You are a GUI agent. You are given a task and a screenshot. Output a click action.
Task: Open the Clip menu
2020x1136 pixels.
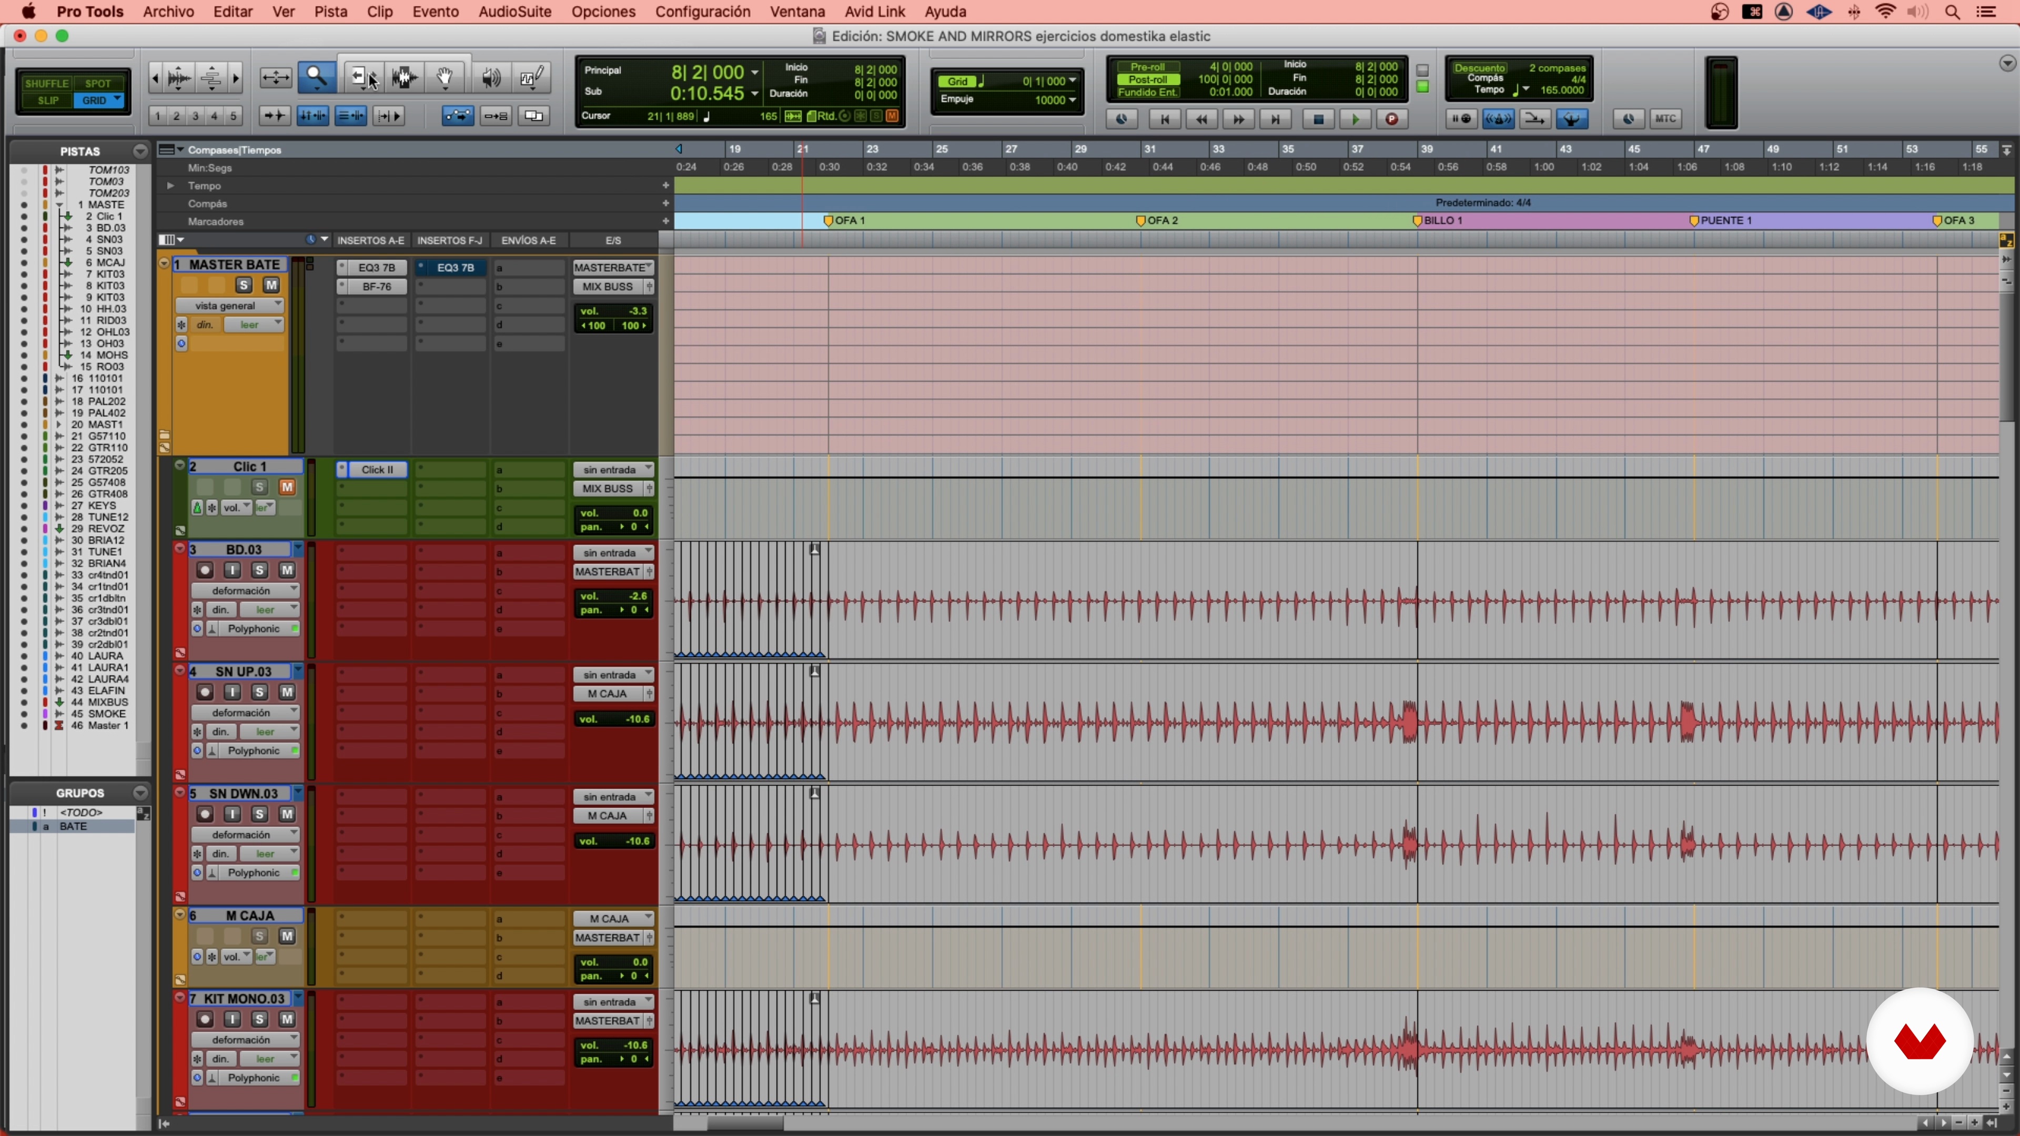379,12
